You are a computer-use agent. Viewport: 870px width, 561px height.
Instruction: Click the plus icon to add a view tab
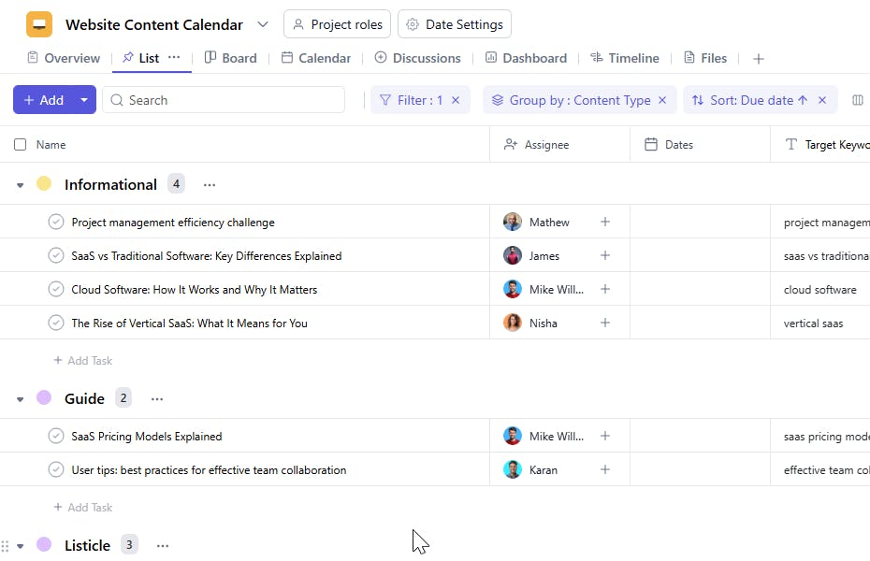coord(759,59)
